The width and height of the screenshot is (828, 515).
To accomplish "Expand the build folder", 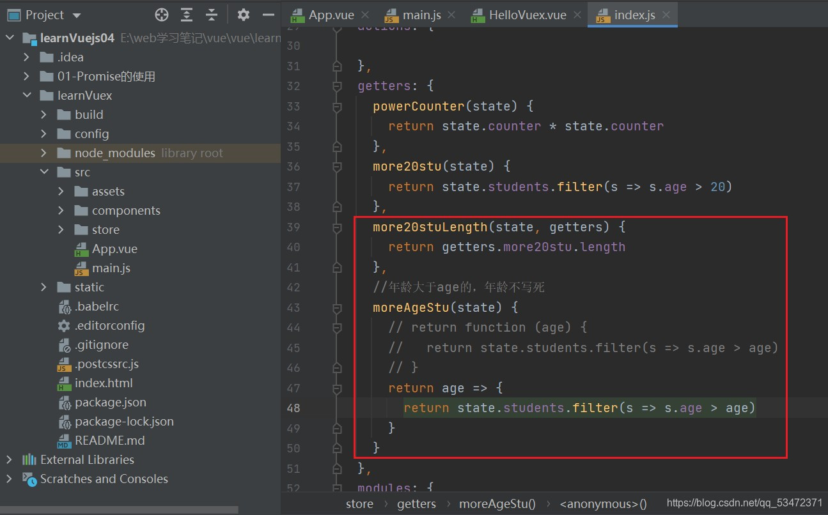I will 44,114.
